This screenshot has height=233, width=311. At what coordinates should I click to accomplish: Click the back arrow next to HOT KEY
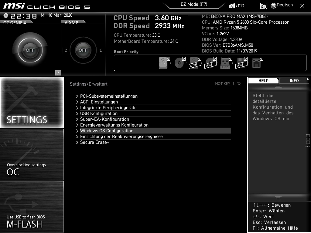coord(239,84)
